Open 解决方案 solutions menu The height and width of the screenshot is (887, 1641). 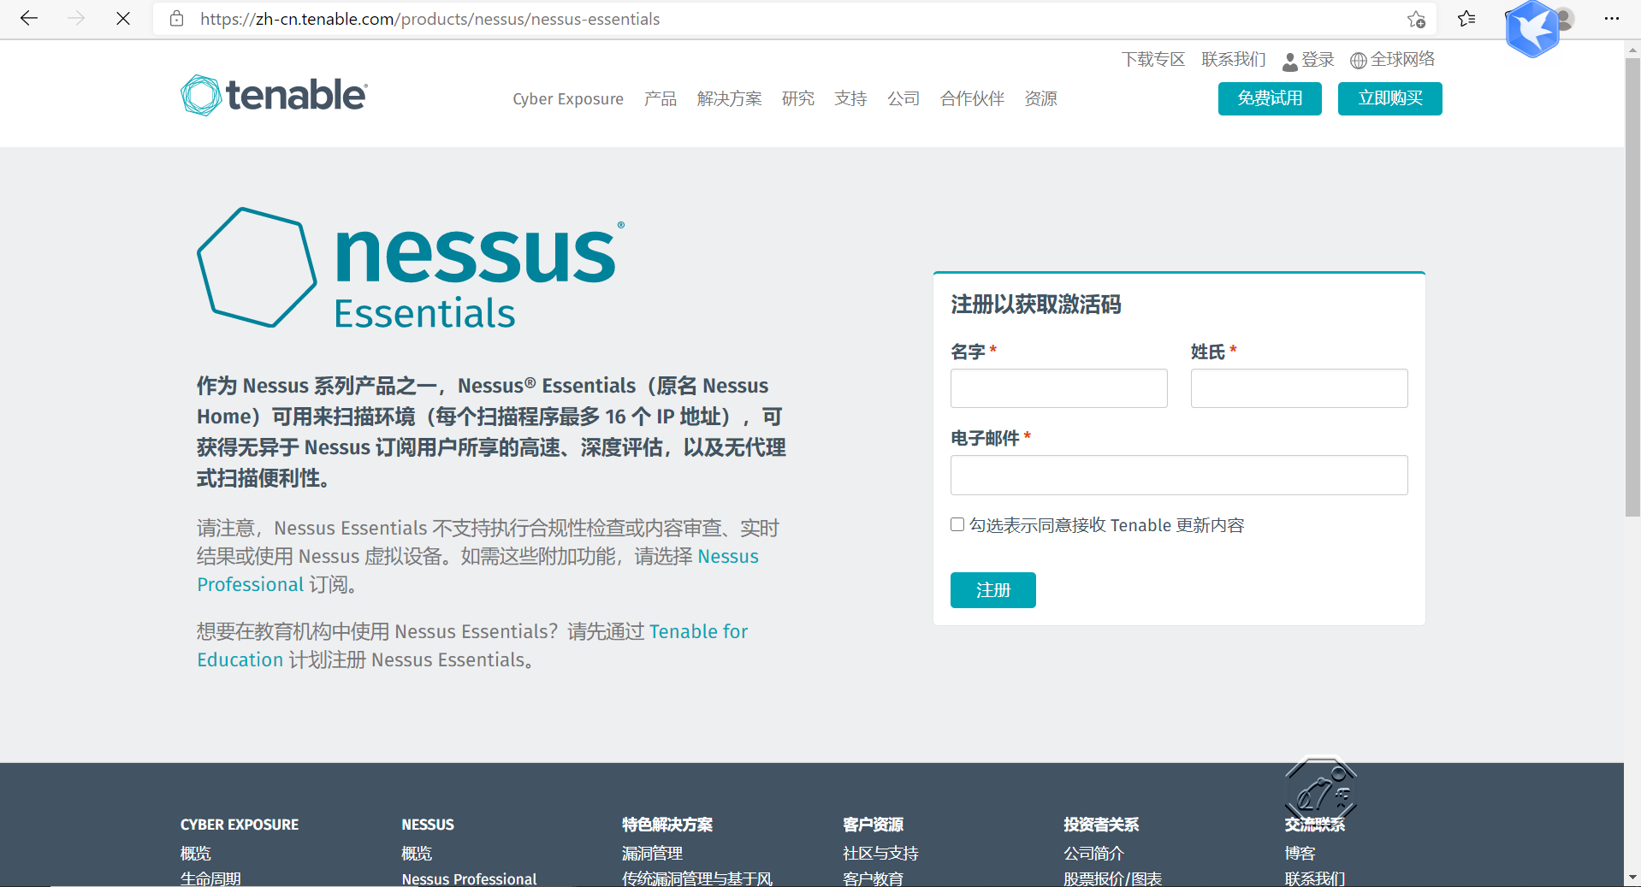[x=729, y=99]
